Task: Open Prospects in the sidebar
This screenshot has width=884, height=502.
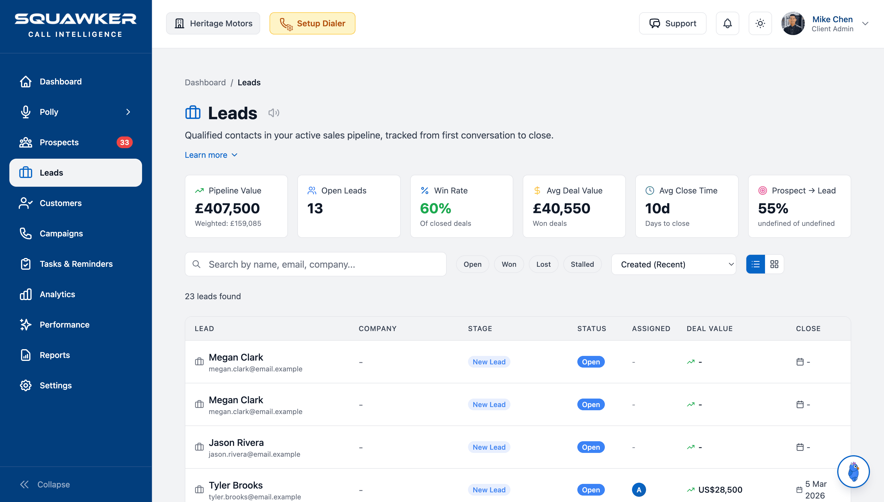Action: 75,142
